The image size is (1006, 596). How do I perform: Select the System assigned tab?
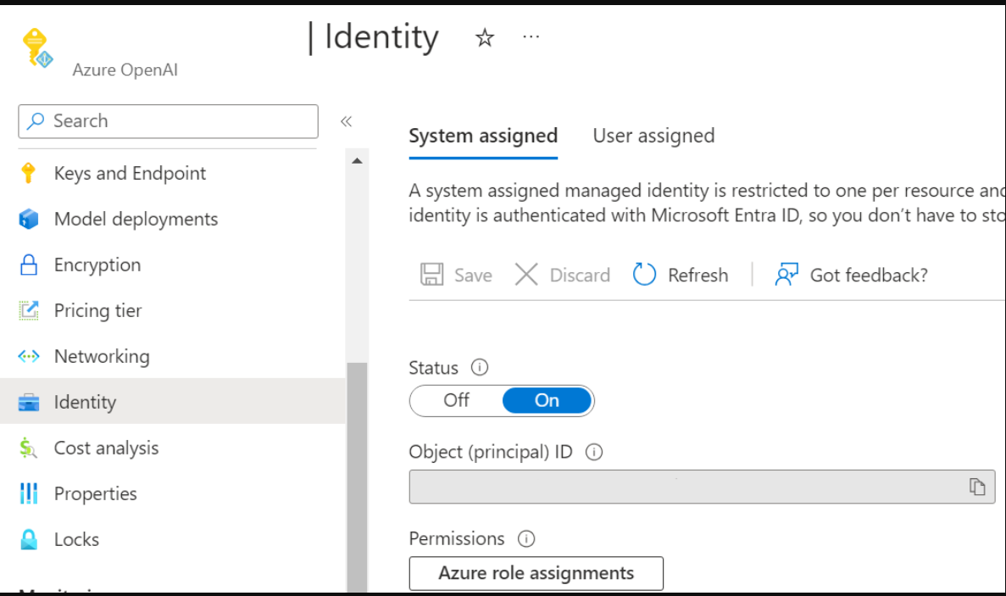483,136
